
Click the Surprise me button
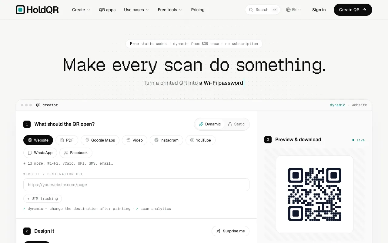pyautogui.click(x=230, y=231)
